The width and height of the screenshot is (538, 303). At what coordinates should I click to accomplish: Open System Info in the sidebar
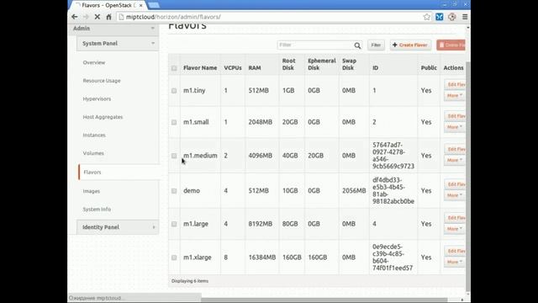[97, 210]
